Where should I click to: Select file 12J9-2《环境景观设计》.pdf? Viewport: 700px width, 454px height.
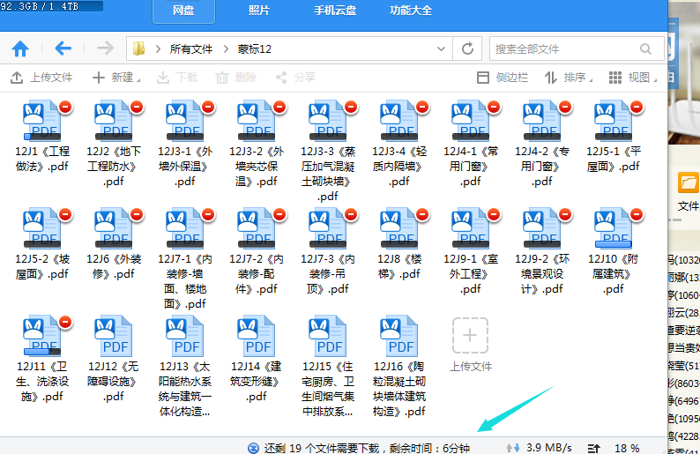[x=542, y=251]
